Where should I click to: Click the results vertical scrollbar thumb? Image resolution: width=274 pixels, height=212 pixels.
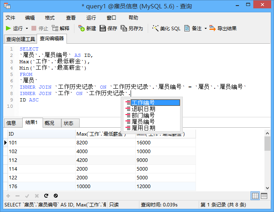click(x=267, y=144)
